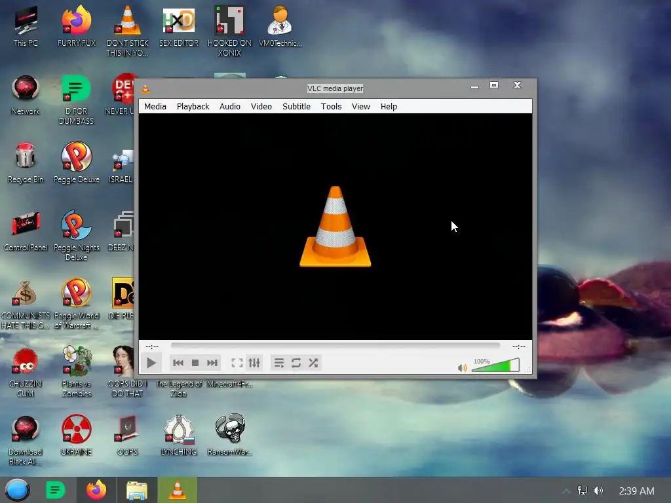Select the Network desktop icon
The width and height of the screenshot is (671, 503).
[26, 95]
